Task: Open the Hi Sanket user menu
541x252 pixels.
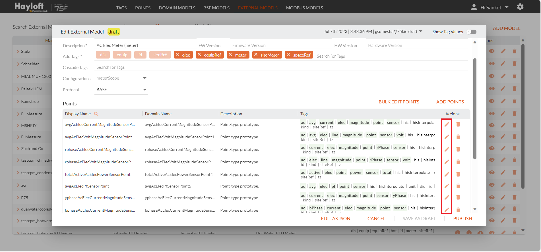Action: point(494,8)
